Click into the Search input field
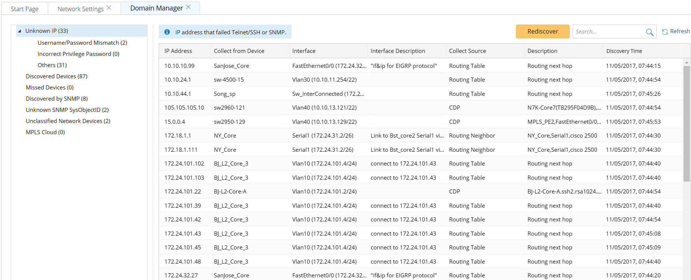The width and height of the screenshot is (691, 280). [x=608, y=32]
